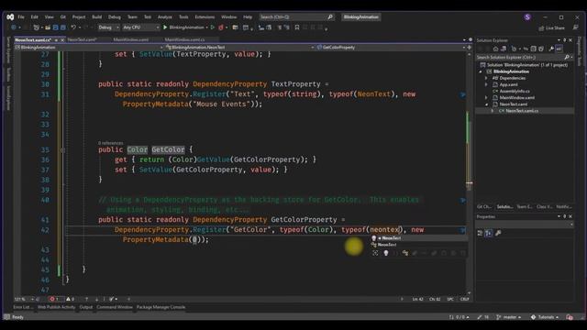
Task: Expand the Dependencies node
Action: tap(486, 78)
